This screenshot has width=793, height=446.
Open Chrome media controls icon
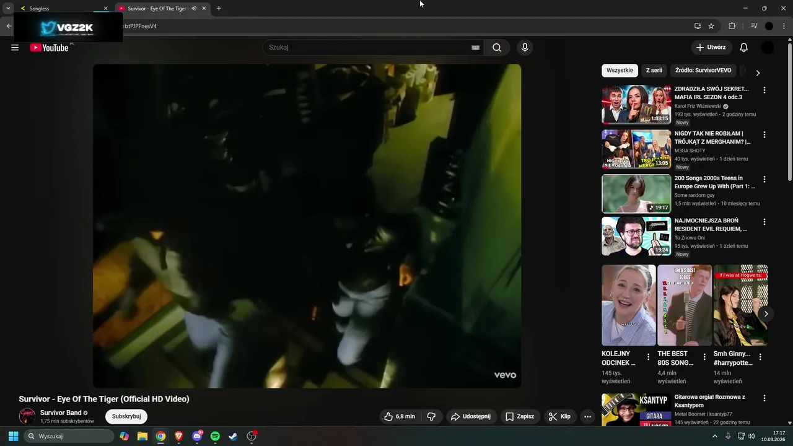point(754,26)
